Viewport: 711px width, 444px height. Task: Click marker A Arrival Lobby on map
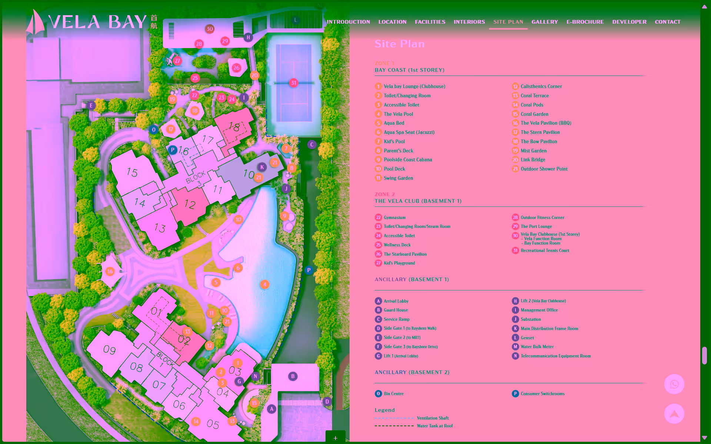(x=271, y=409)
